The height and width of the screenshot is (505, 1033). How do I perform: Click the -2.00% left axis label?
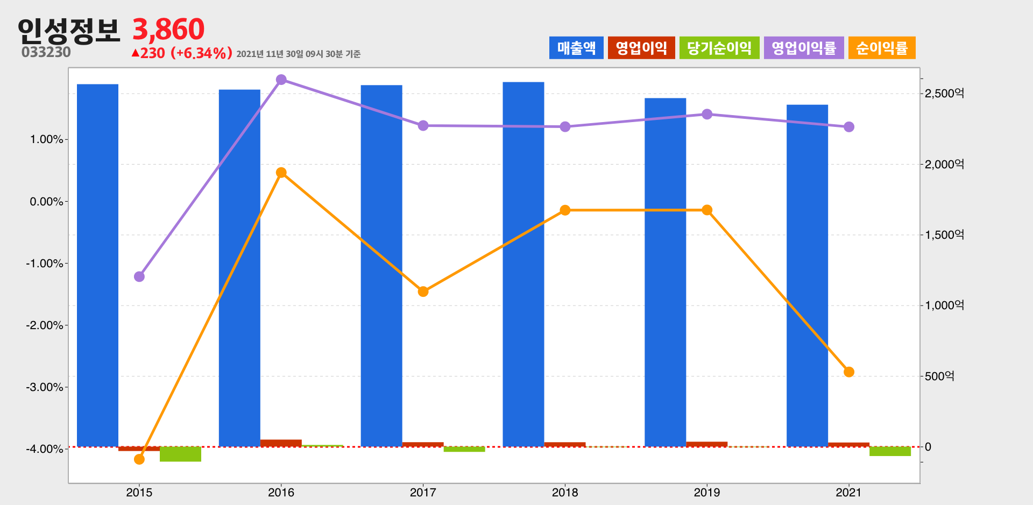[x=45, y=325]
